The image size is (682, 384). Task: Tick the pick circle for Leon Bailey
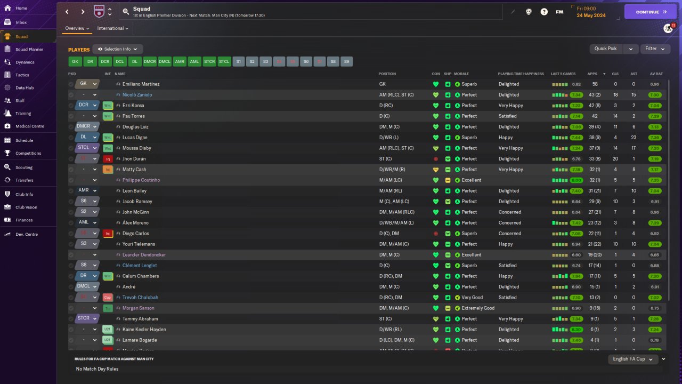[x=71, y=191]
